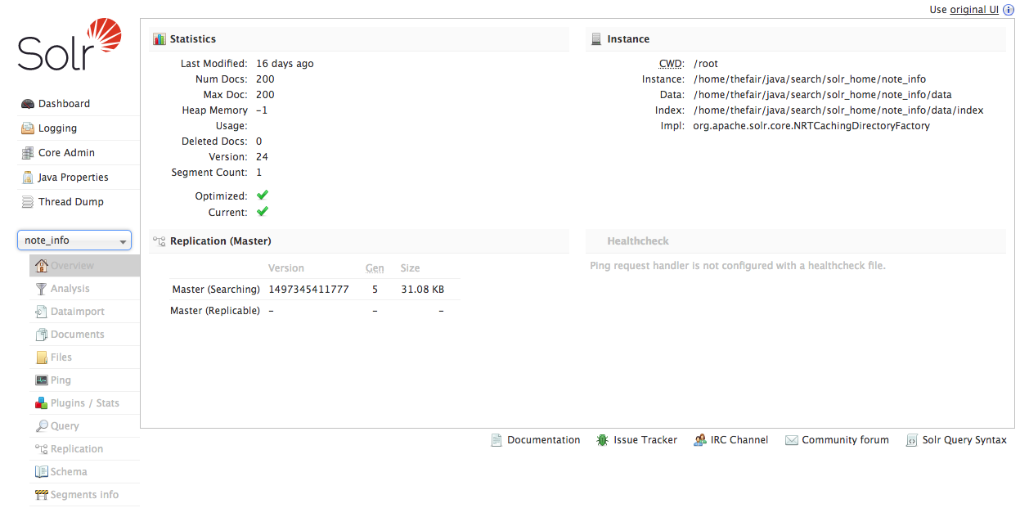
Task: Click the 'Master (Replicable)' row label
Action: click(215, 311)
